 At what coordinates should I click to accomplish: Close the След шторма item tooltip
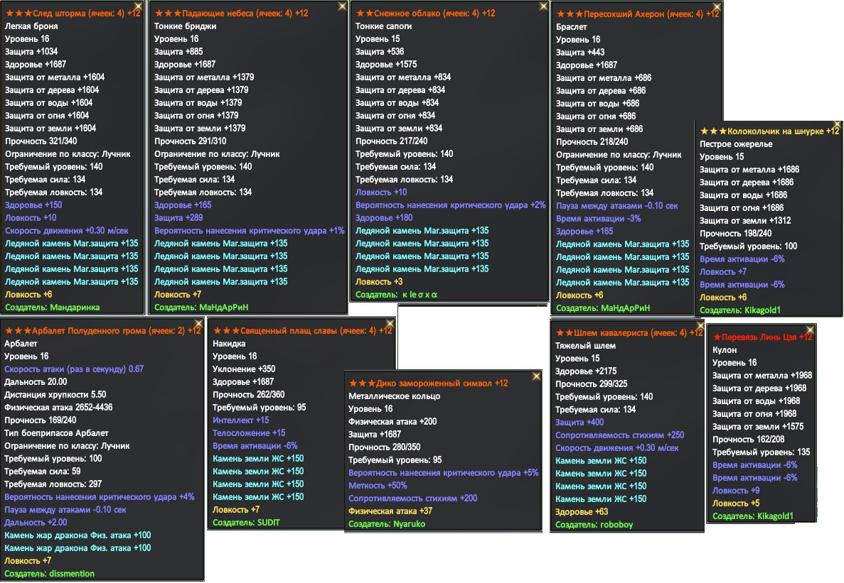141,6
